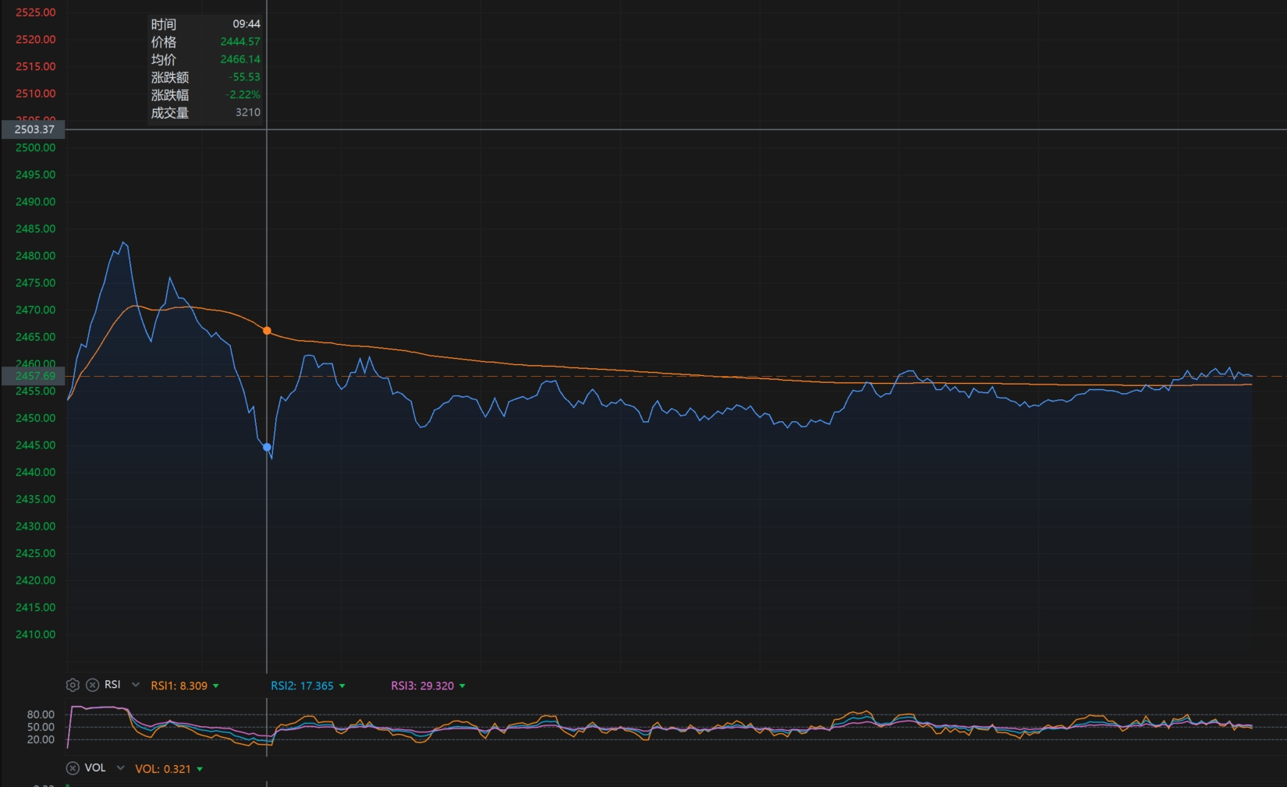Image resolution: width=1287 pixels, height=787 pixels.
Task: Click the 2480.00 price axis label
Action: click(35, 256)
